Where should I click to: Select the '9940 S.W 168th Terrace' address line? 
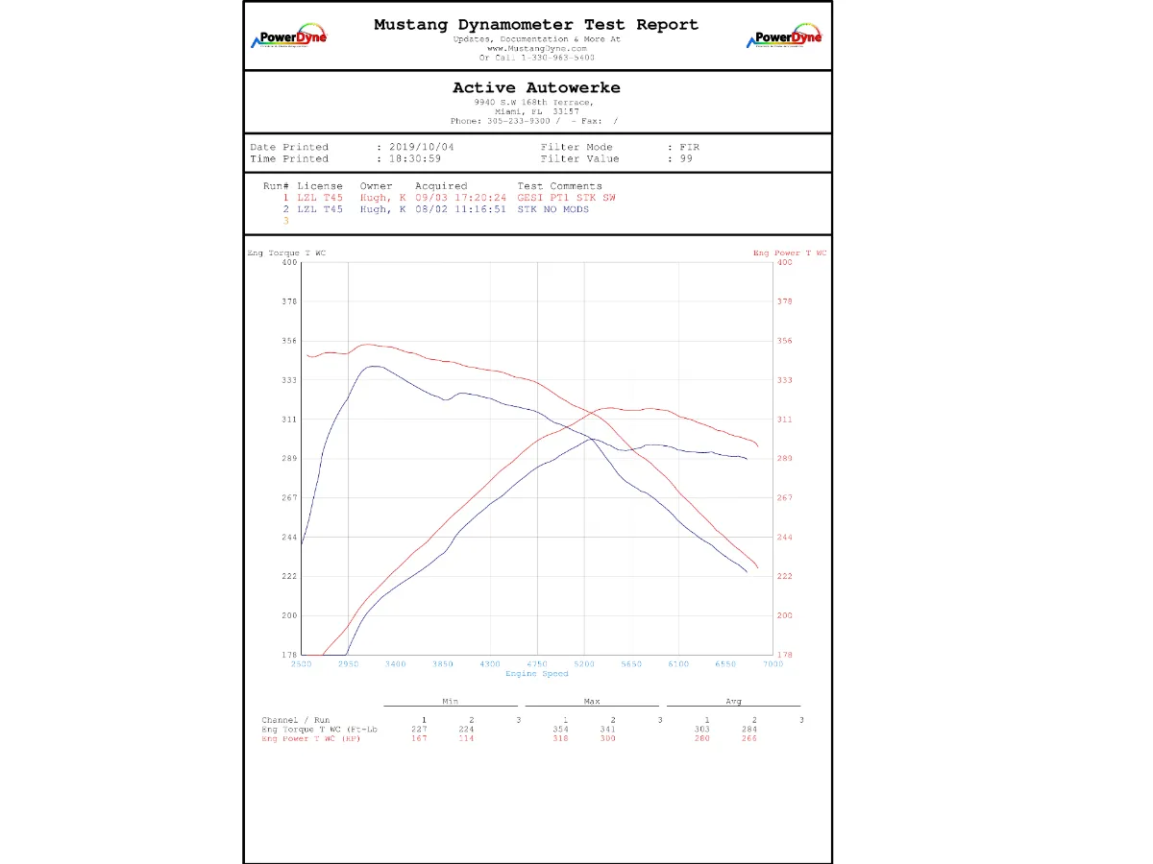point(533,103)
